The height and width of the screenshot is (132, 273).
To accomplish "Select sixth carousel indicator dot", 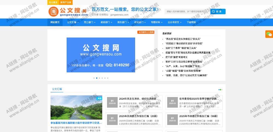I will coord(108,78).
